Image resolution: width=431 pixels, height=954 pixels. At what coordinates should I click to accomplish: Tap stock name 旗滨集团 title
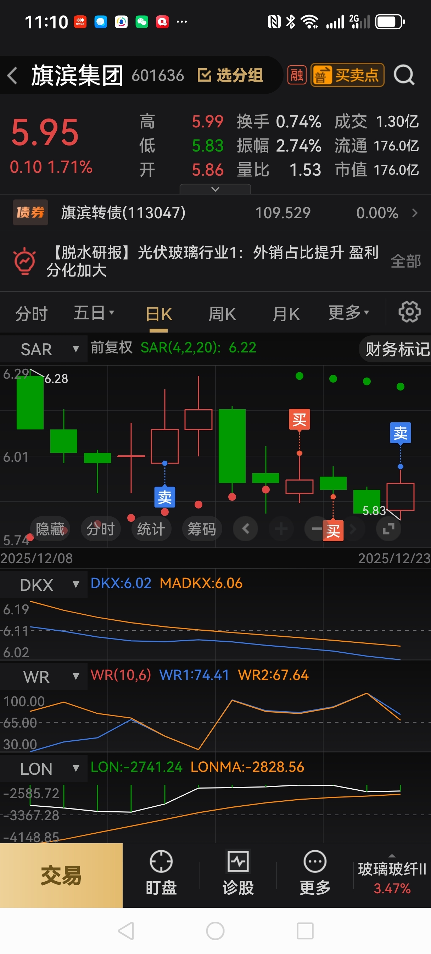77,75
